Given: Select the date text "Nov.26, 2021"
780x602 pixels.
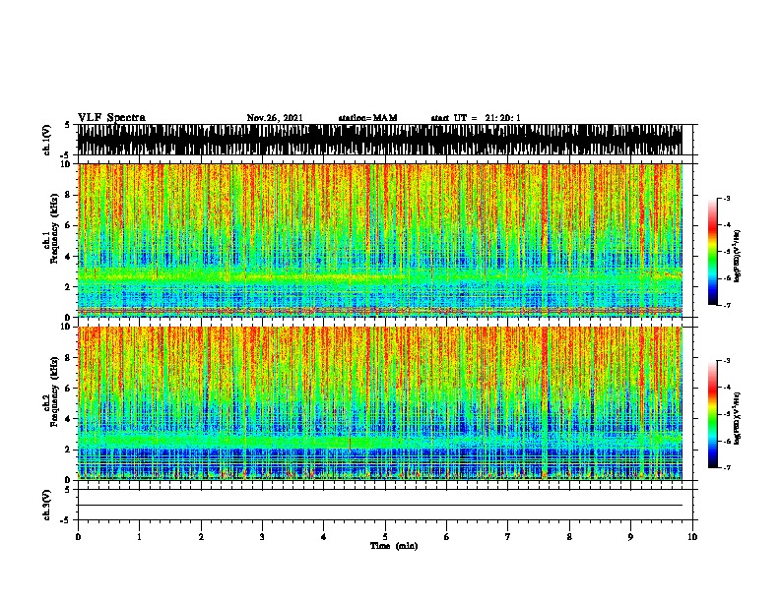Looking at the screenshot, I should point(275,118).
